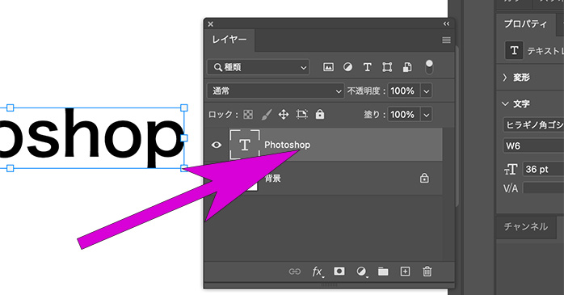Edit the 不透明度 100% value field
Screen dimensions: 564x295
403,91
